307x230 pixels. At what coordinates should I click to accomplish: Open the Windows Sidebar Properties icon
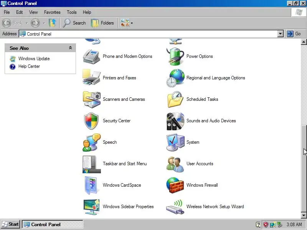click(91, 207)
